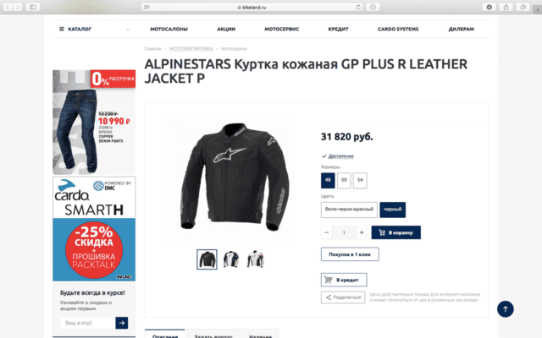Choose the бело-черно-красный color option
The height and width of the screenshot is (338, 542).
pos(349,210)
